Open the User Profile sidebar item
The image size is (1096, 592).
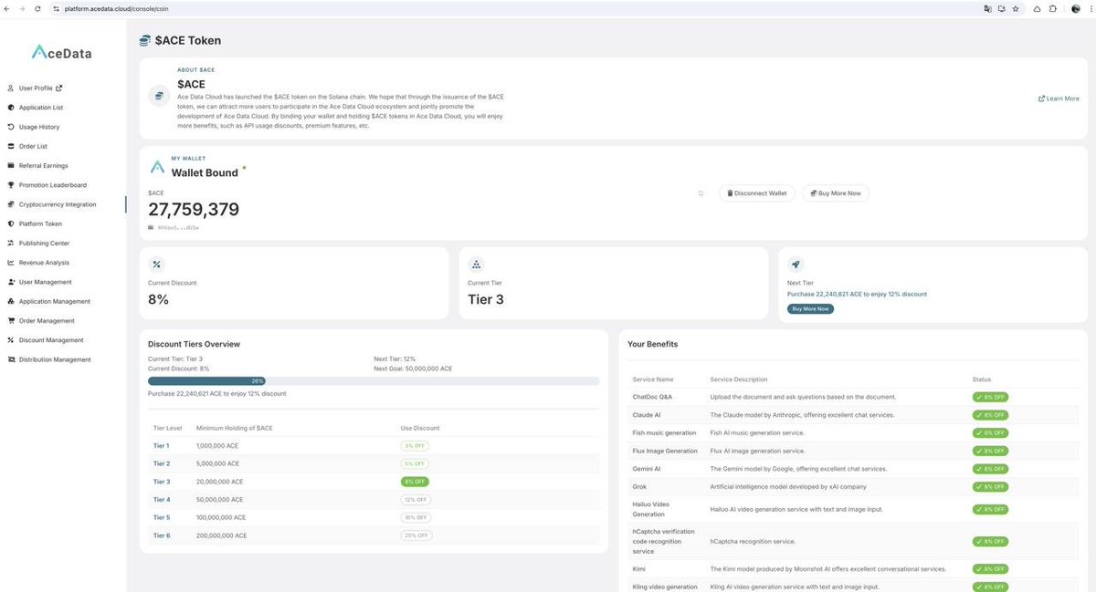point(35,88)
